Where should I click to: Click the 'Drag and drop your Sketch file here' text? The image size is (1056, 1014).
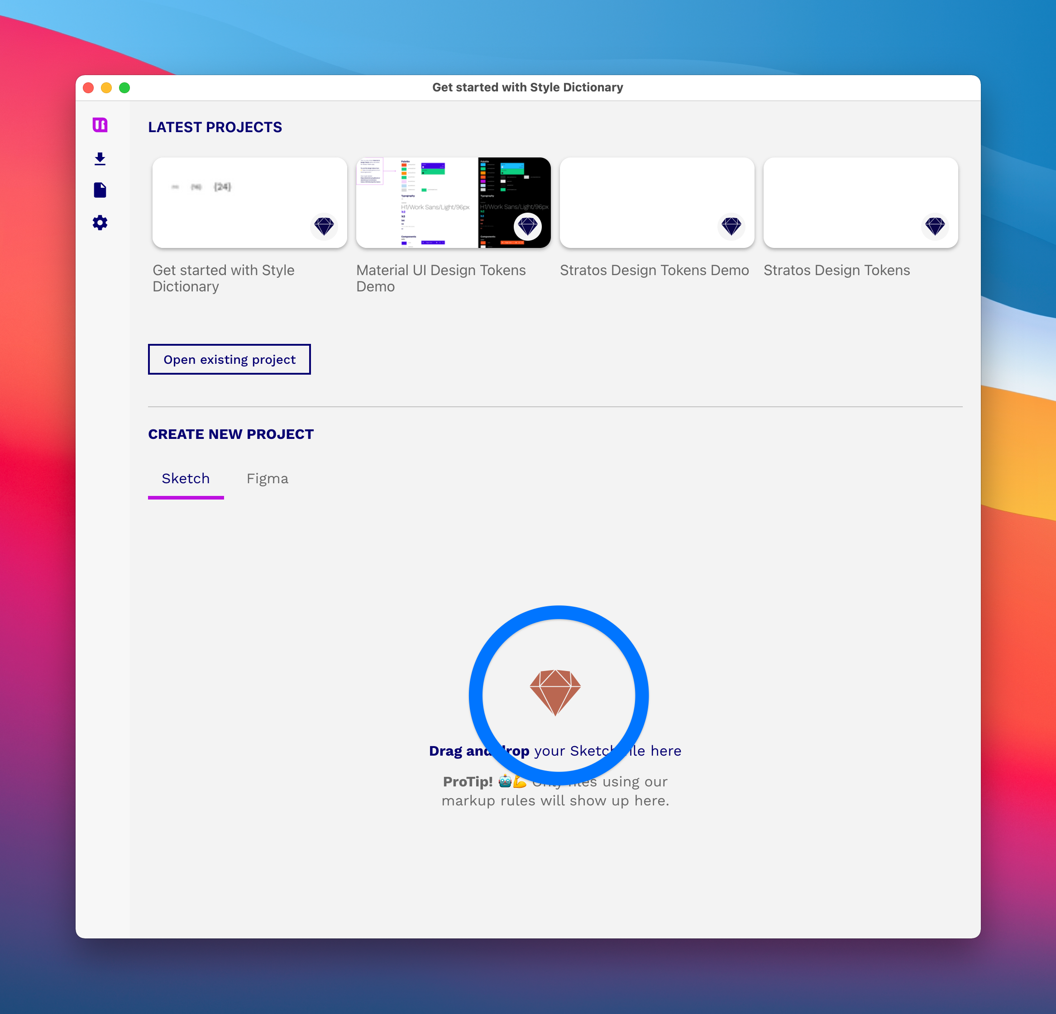[x=555, y=751]
